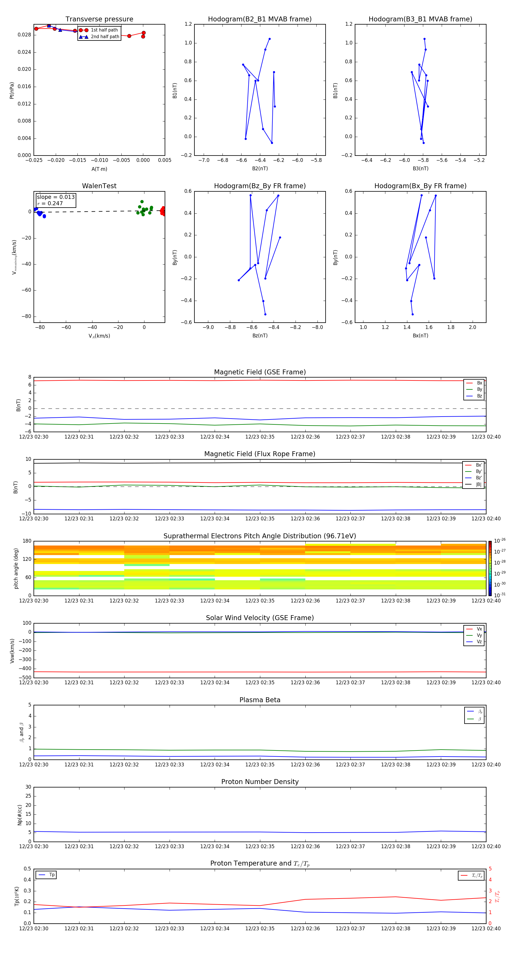The height and width of the screenshot is (954, 520).
Task: Select the "Bx'" legend entry
Action: (474, 465)
